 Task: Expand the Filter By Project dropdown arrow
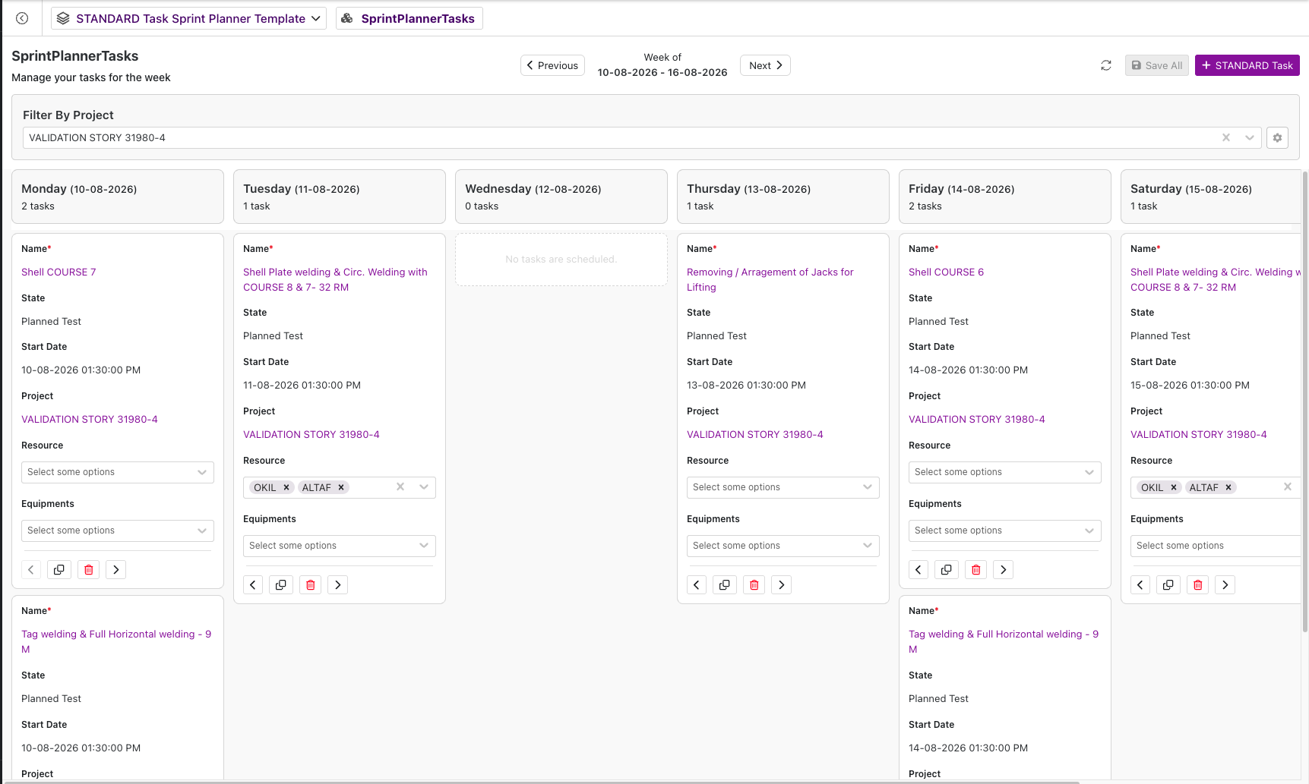(1249, 137)
